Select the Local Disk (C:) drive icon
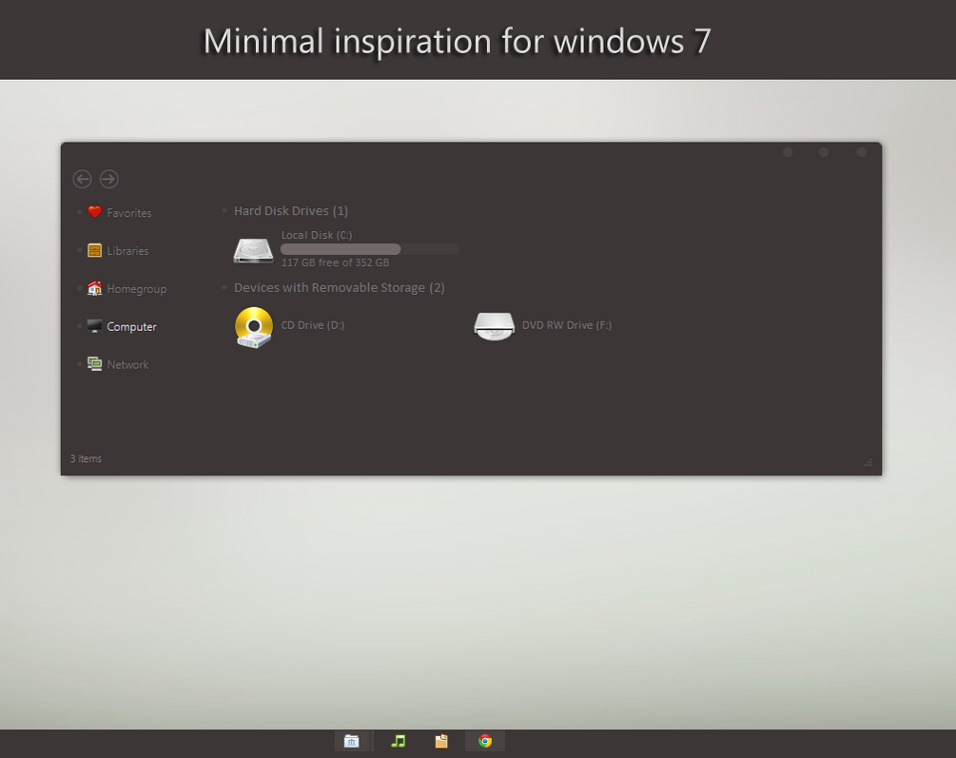Viewport: 956px width, 758px height. [253, 250]
